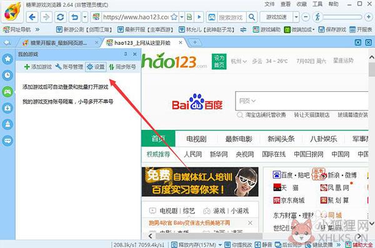Expand the address bar history dropdown
This screenshot has width=375, height=248.
(182, 17)
